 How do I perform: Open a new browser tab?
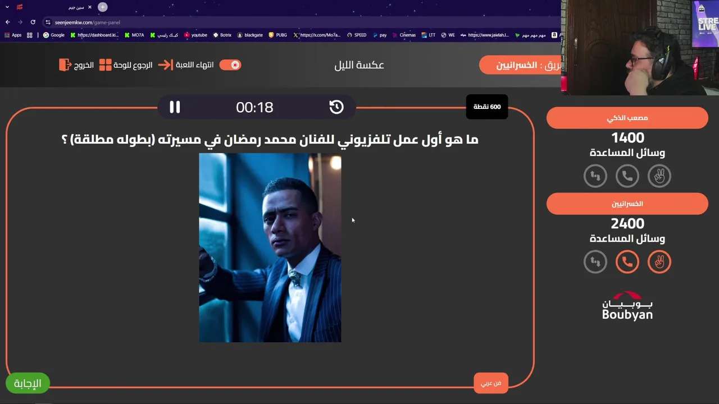pos(103,7)
